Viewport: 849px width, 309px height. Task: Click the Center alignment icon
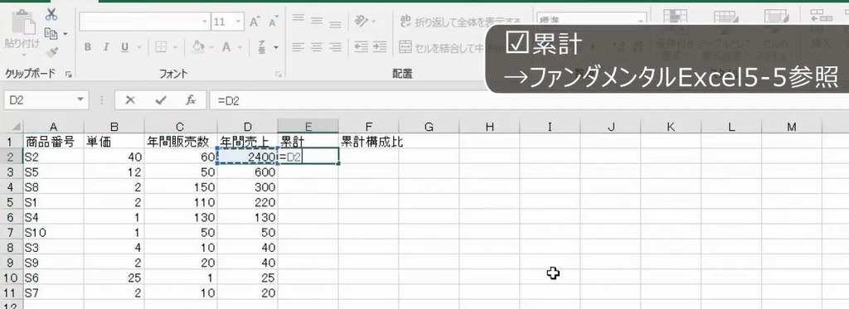tap(317, 47)
